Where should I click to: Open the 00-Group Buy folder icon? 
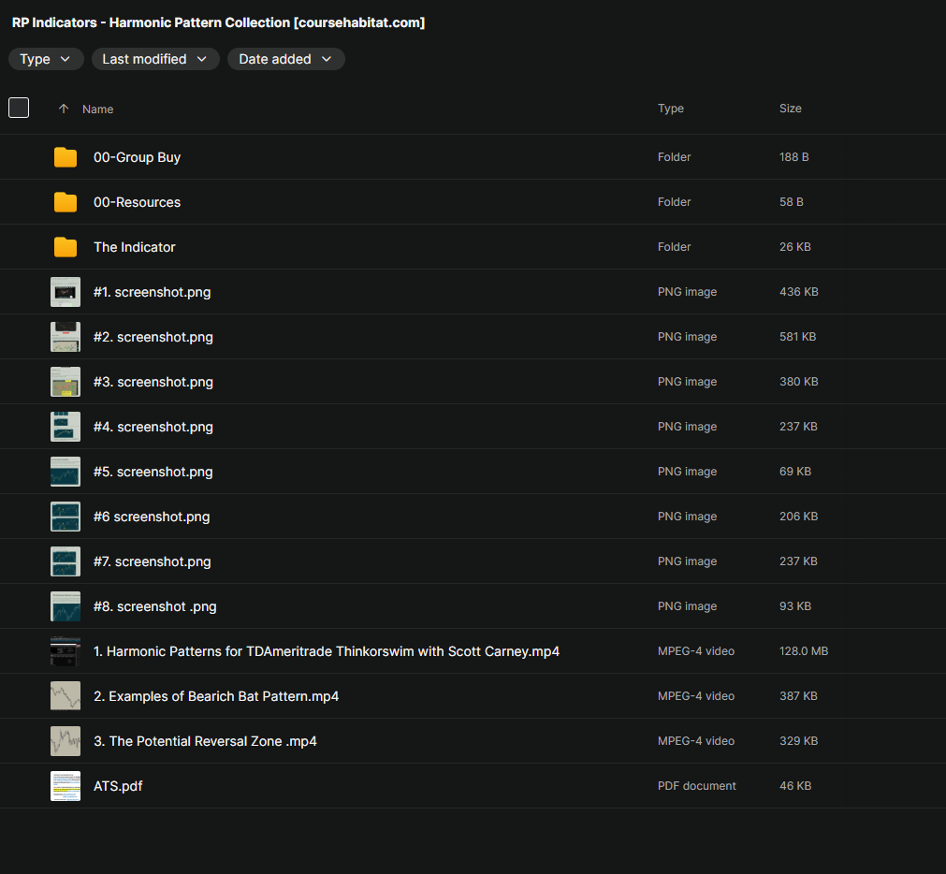[65, 157]
